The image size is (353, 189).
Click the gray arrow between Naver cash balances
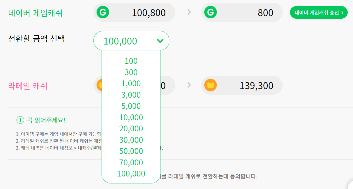coord(189,12)
